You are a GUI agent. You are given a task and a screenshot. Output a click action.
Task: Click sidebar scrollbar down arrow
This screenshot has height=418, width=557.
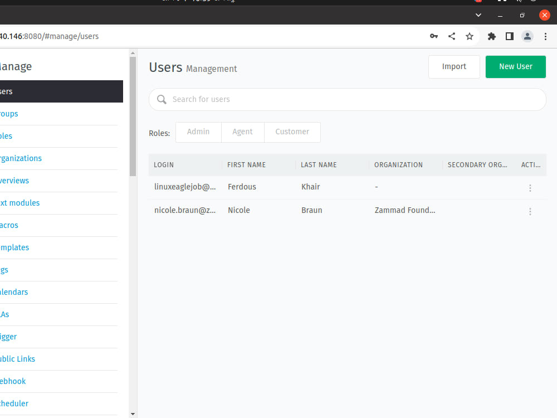pos(133,414)
